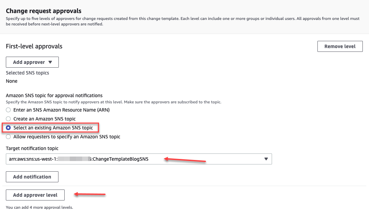Screen dimensions: 369x218
Task: Click the "You can add 4 more approval levels" text
Action: 39,207
